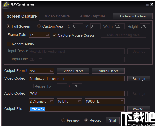Expand the Video Codec dropdown

click(77, 79)
